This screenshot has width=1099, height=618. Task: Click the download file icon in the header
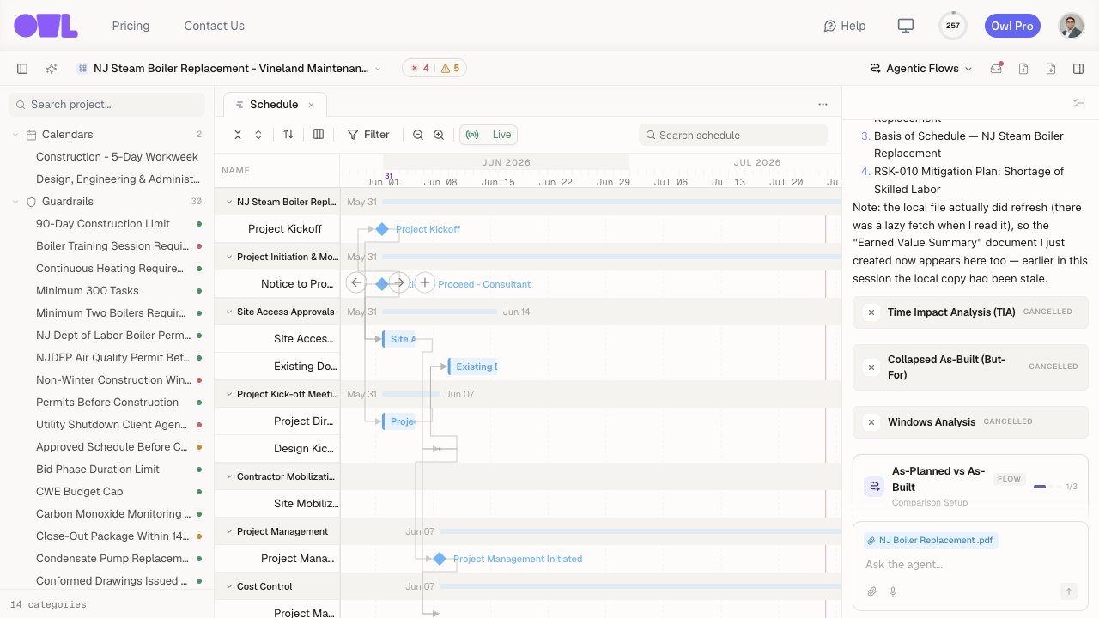click(x=1051, y=69)
